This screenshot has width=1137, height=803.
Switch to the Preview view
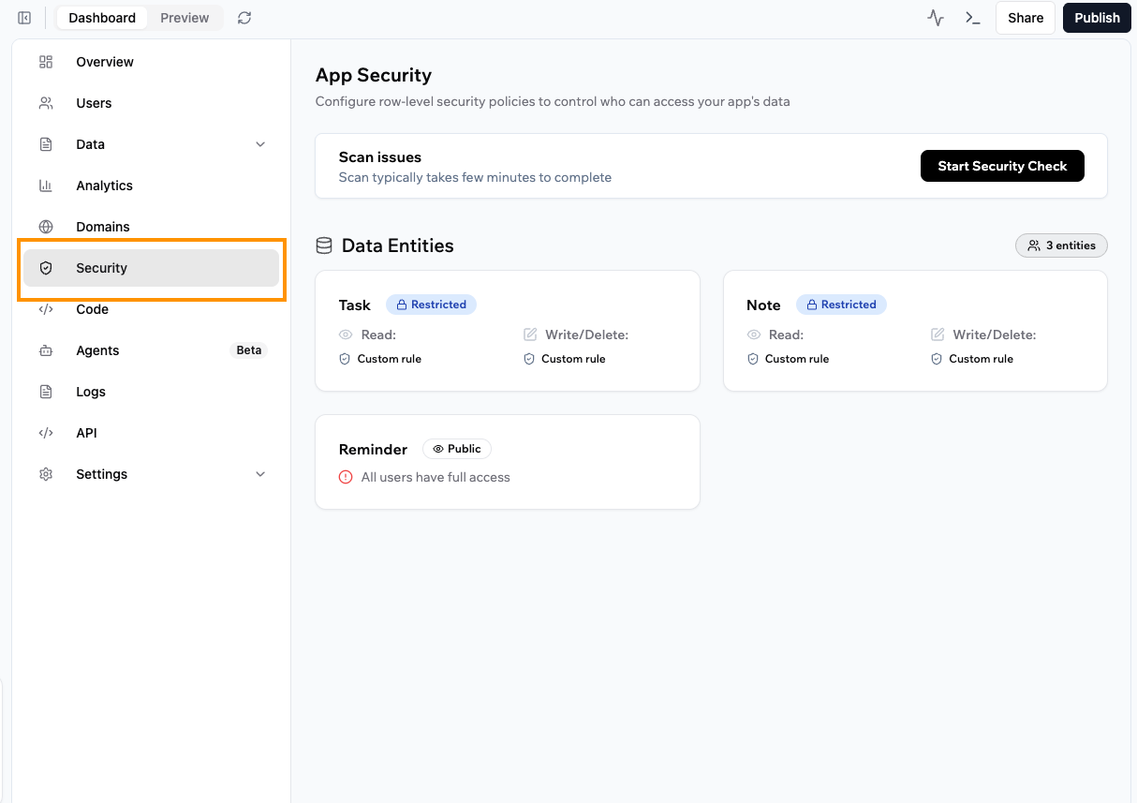185,18
